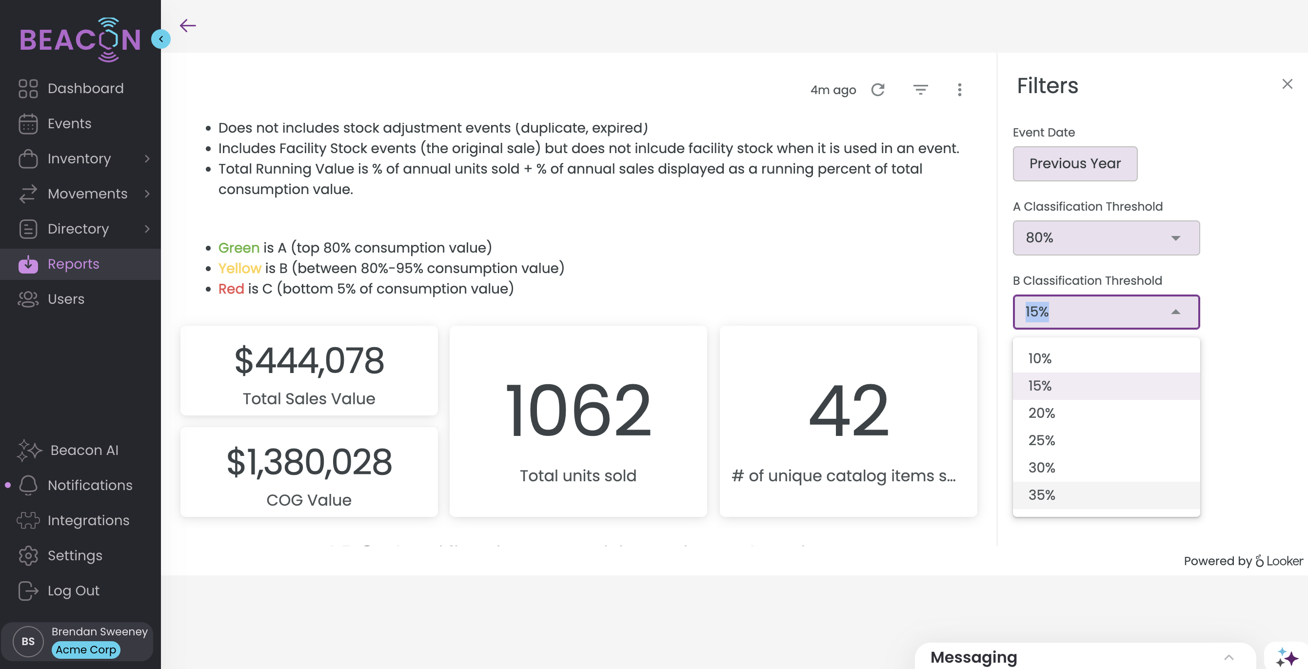1308x669 pixels.
Task: Click the back arrow icon
Action: point(188,25)
